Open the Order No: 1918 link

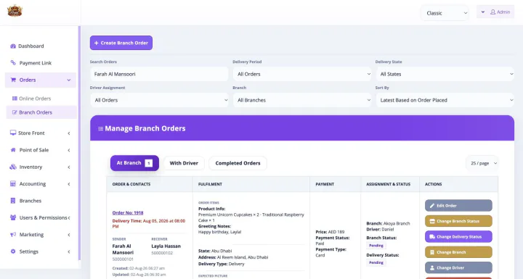(128, 213)
